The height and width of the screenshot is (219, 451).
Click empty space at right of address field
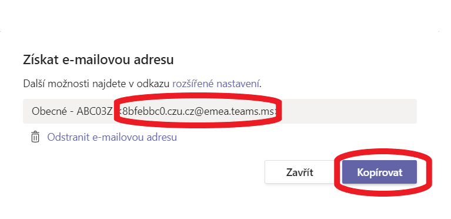pyautogui.click(x=348, y=111)
